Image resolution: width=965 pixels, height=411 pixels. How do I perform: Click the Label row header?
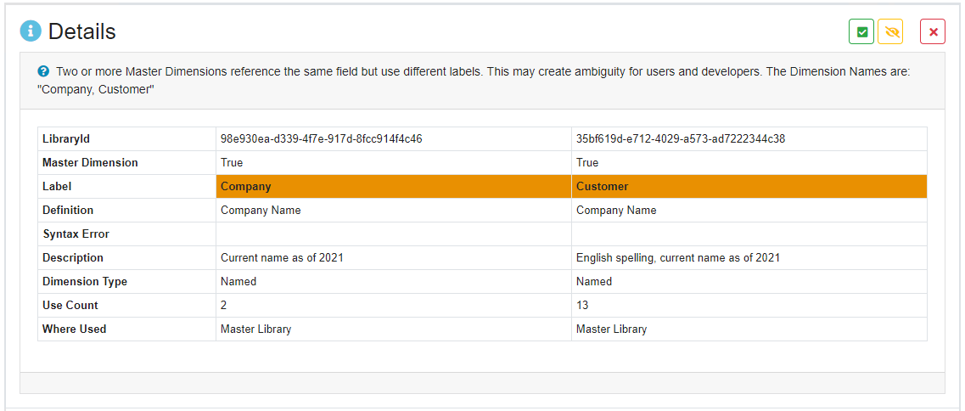point(57,187)
